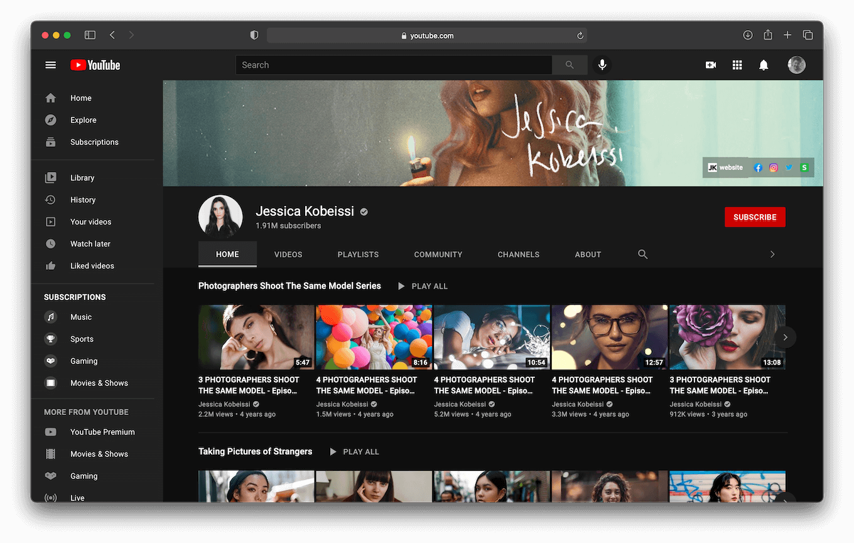Search within the channel using the tab magnifier
This screenshot has width=854, height=543.
(x=642, y=254)
